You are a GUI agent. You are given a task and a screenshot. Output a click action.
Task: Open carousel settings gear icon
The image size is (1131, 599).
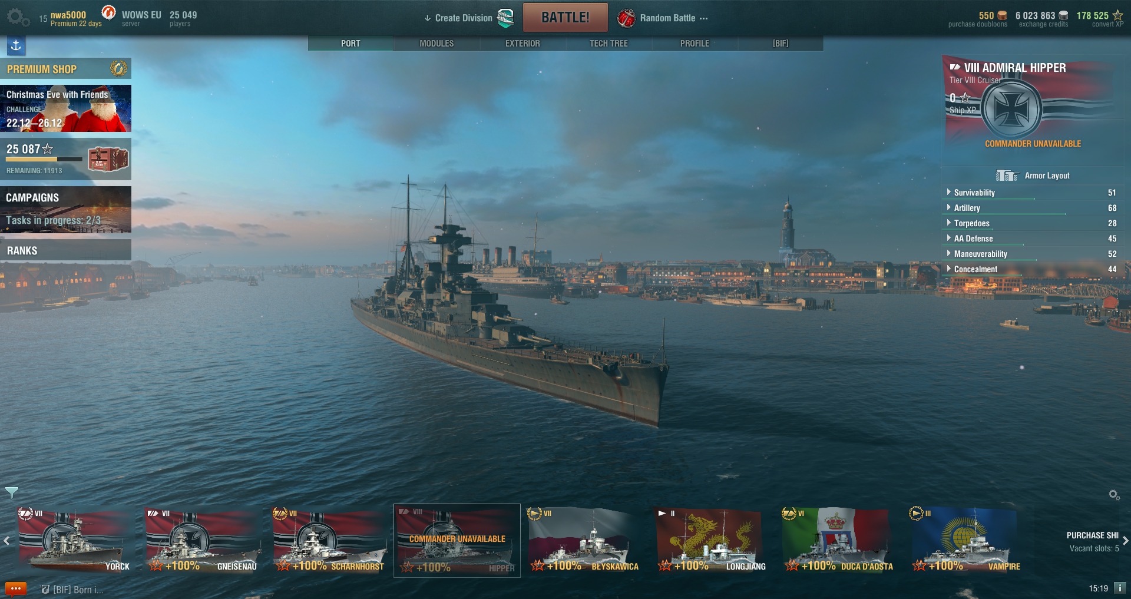[1114, 495]
